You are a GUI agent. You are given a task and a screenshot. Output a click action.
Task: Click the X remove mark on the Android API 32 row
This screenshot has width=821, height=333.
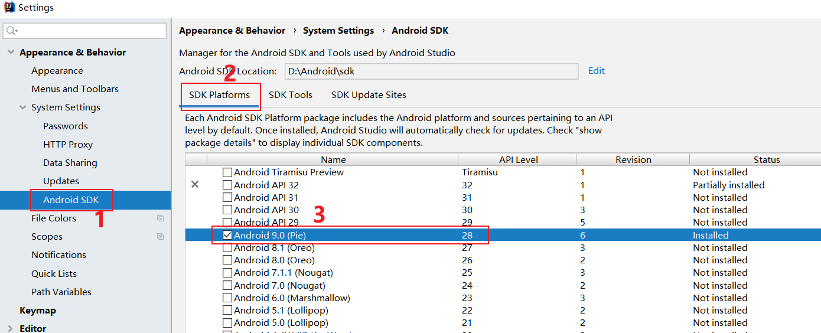click(x=195, y=185)
